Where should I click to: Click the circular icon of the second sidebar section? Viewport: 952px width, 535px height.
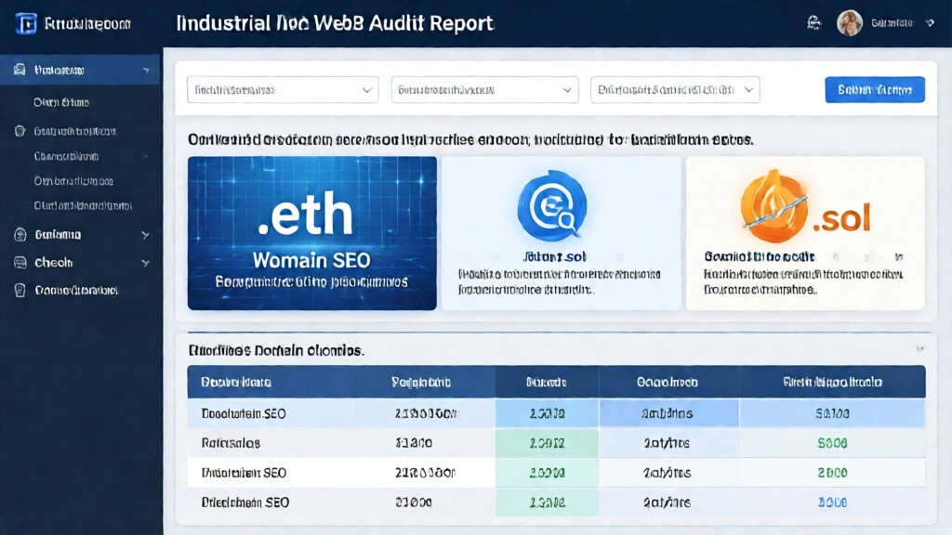(x=20, y=131)
